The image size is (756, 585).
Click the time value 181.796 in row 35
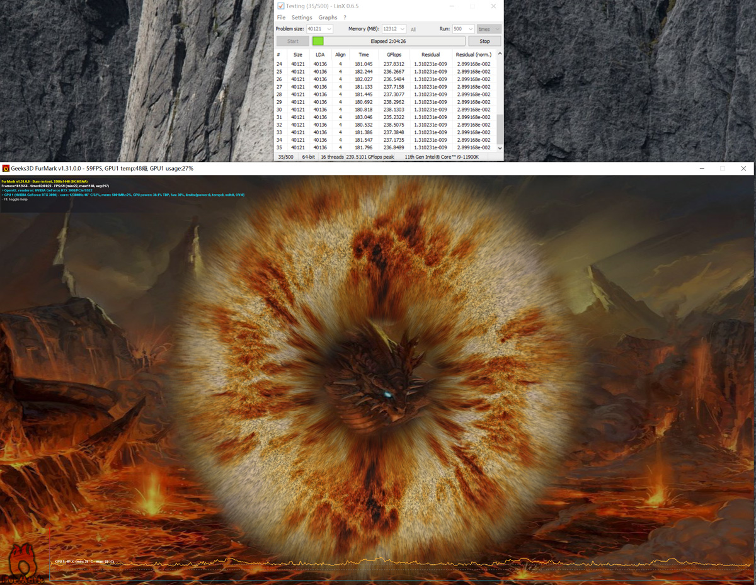364,147
